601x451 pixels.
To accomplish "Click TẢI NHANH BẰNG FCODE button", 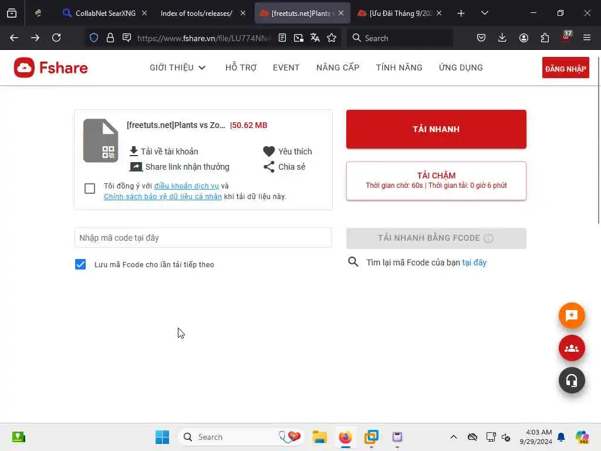I will point(436,238).
